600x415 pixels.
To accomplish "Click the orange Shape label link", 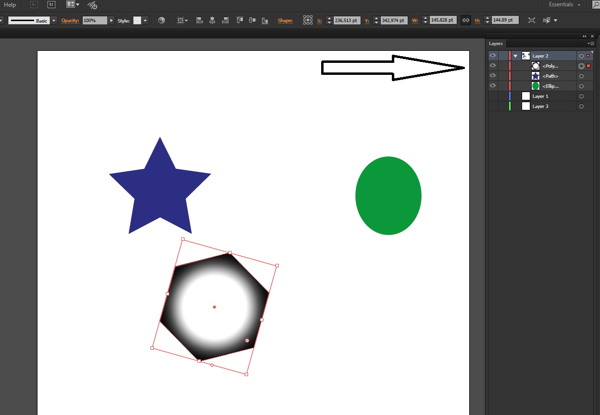I will click(285, 21).
